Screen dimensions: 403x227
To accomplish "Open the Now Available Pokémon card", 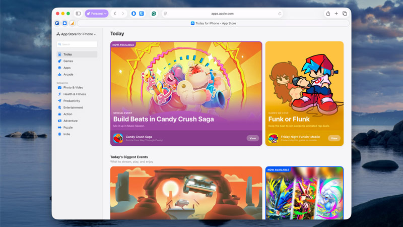I will click(304, 193).
